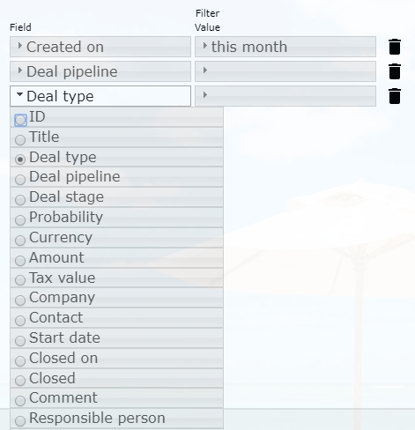Select the Title radio option
This screenshot has height=430, width=415.
(20, 140)
